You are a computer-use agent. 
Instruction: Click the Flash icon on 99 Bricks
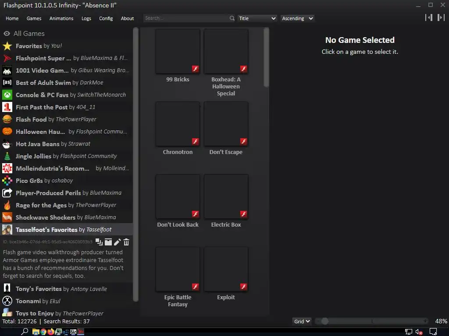[195, 69]
